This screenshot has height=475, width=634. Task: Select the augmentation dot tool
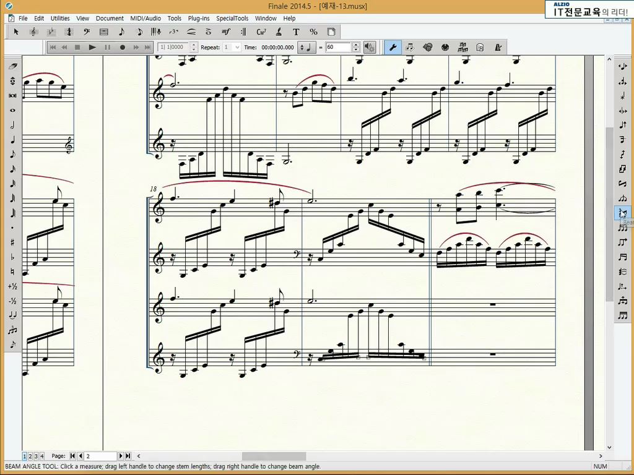click(x=12, y=228)
